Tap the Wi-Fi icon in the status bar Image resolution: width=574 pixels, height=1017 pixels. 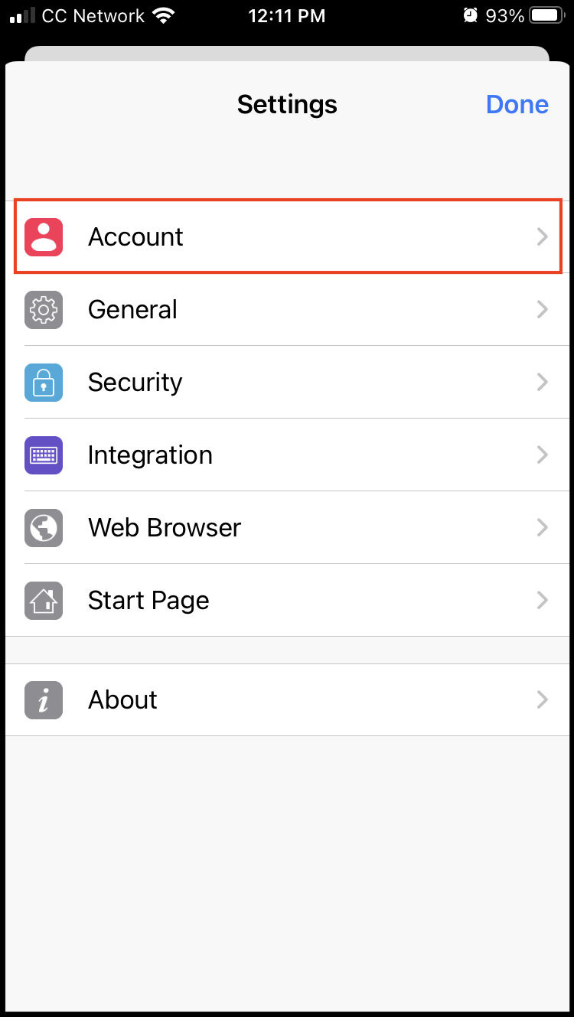coord(163,15)
